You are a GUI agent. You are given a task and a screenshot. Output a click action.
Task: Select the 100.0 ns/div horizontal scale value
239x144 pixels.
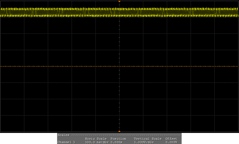point(97,142)
